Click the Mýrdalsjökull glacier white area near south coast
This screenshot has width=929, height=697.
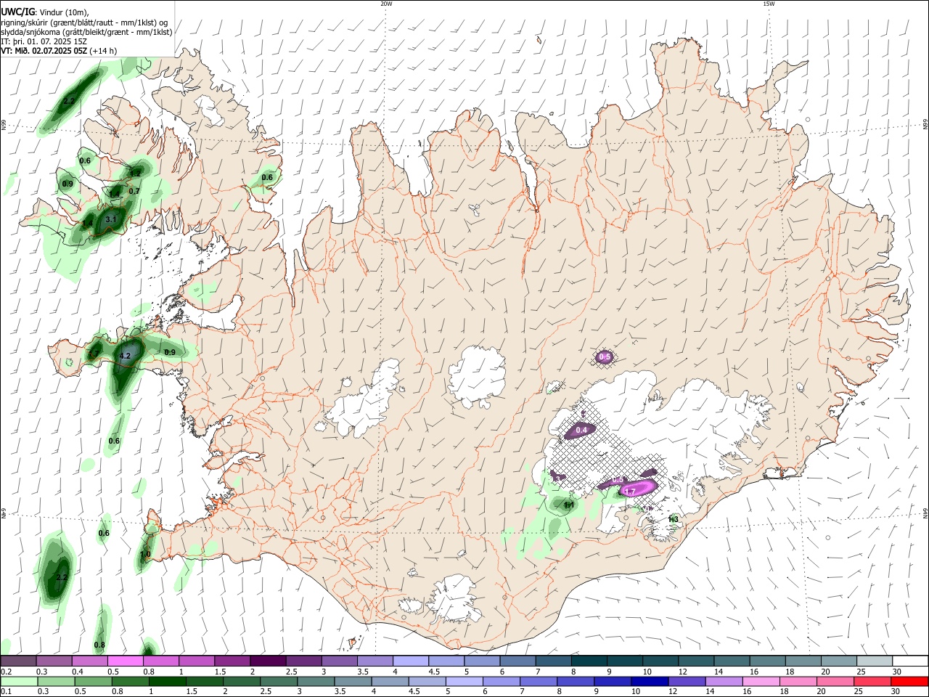click(x=454, y=600)
